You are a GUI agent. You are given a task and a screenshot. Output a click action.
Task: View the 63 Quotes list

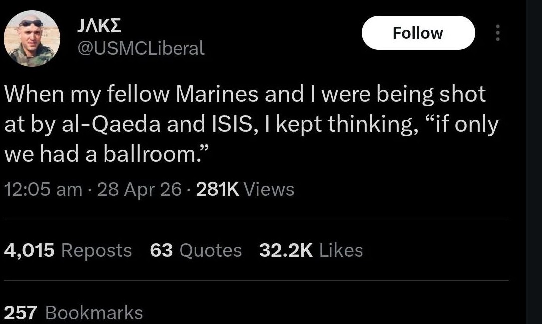pos(195,250)
